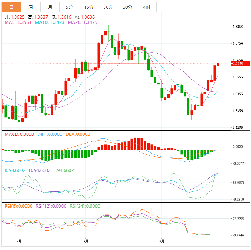
Task: Click the 57.5588 RSI axis label
Action: (238, 218)
